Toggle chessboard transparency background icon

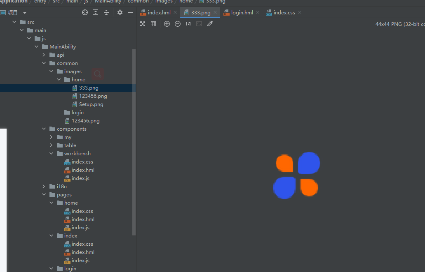pos(143,24)
